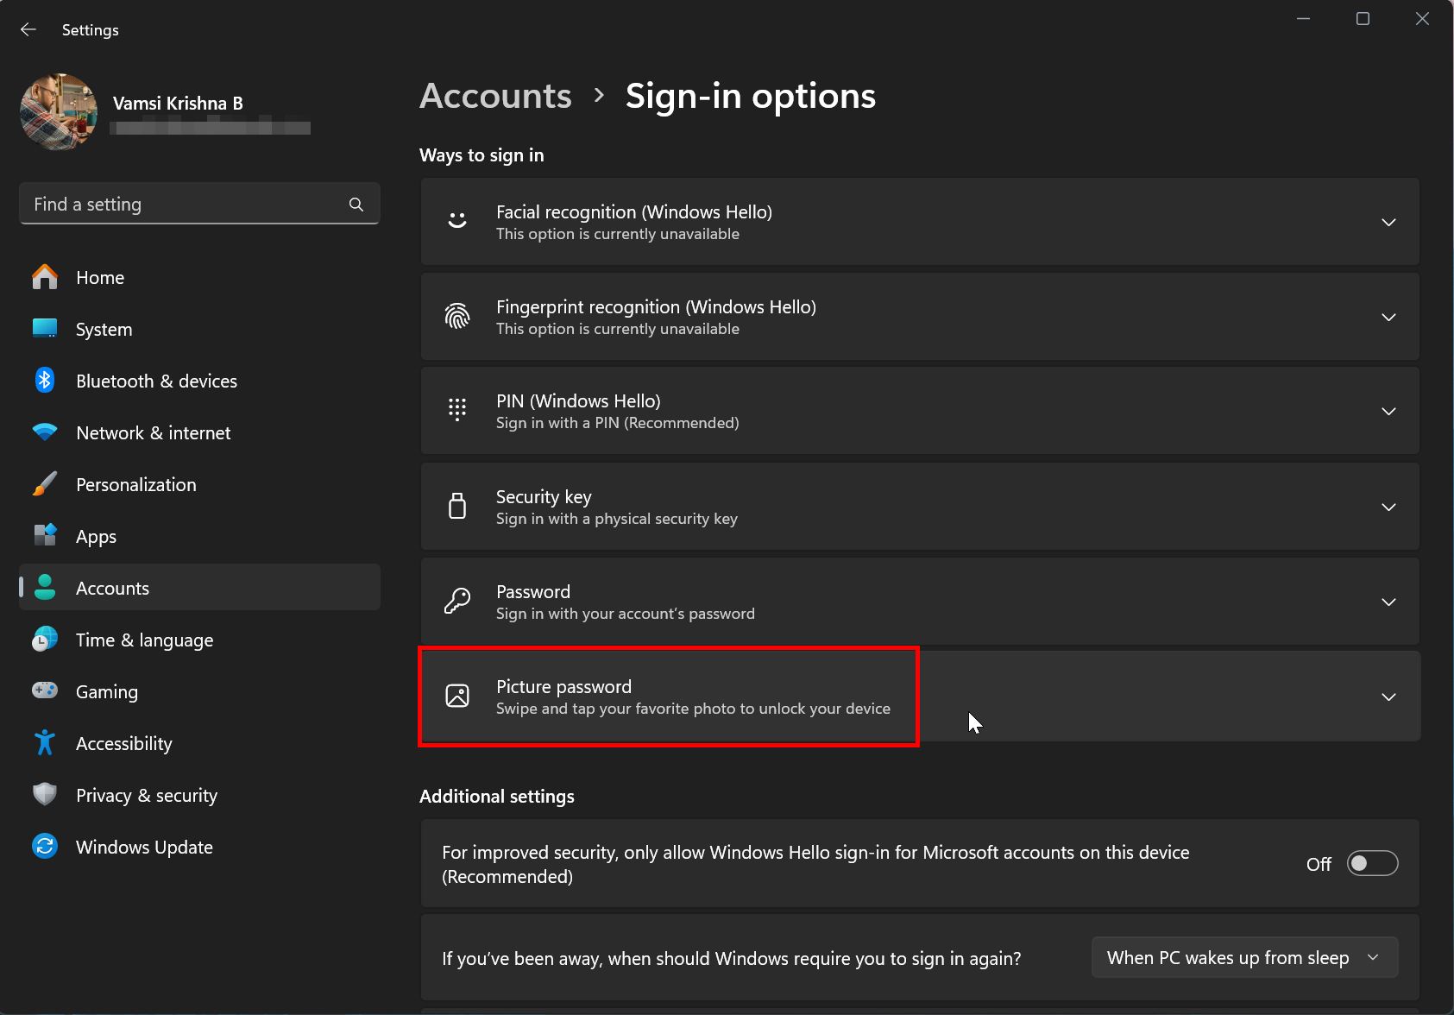
Task: Open Home settings page
Action: click(199, 277)
